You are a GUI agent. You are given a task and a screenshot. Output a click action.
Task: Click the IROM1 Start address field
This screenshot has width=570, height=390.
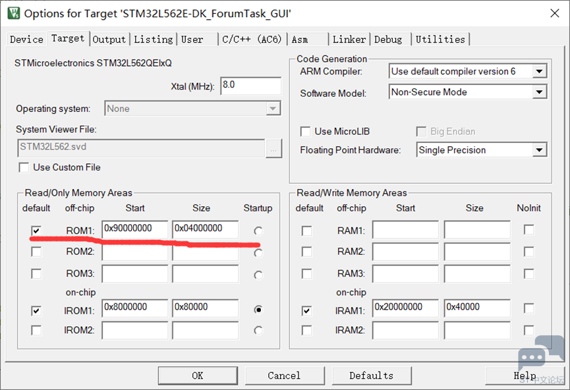click(x=135, y=308)
